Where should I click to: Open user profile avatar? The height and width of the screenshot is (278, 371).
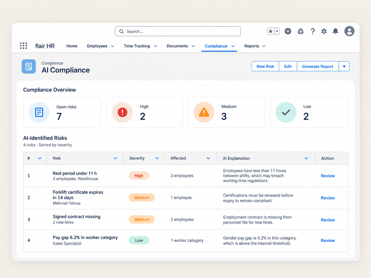pos(349,31)
